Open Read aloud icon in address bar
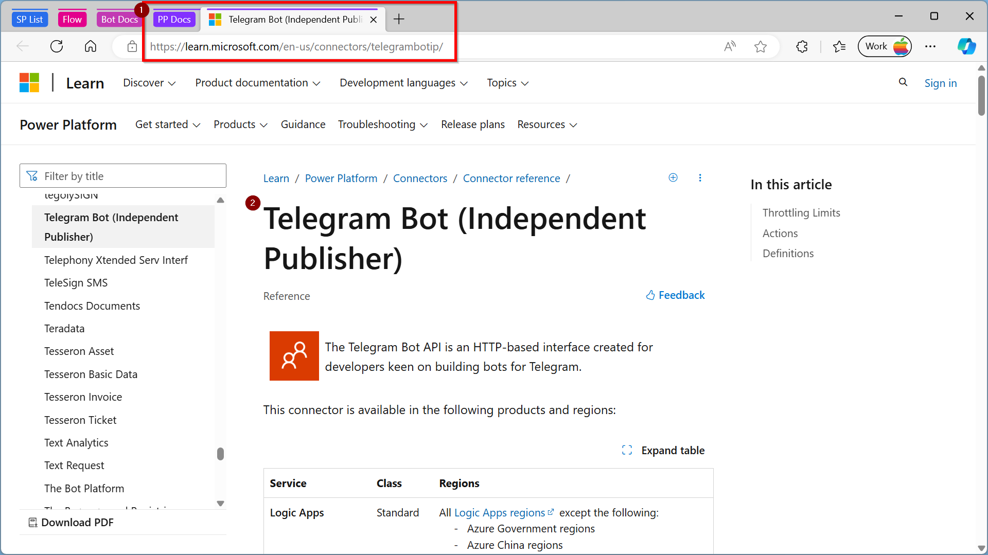988x555 pixels. pyautogui.click(x=730, y=47)
